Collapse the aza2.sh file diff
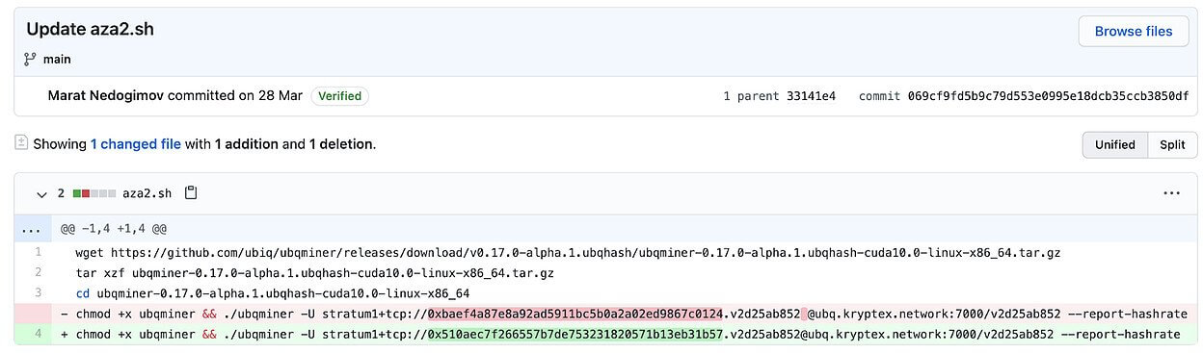This screenshot has width=1203, height=353. pyautogui.click(x=41, y=193)
